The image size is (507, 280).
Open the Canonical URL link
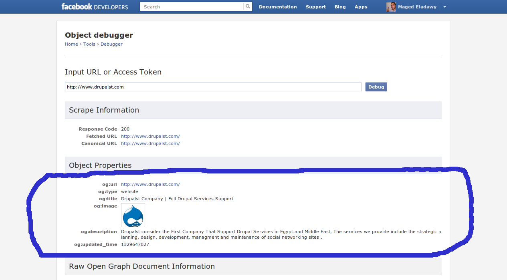150,143
